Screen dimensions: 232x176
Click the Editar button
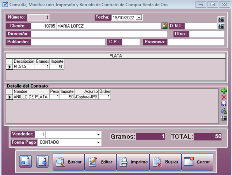click(x=100, y=162)
